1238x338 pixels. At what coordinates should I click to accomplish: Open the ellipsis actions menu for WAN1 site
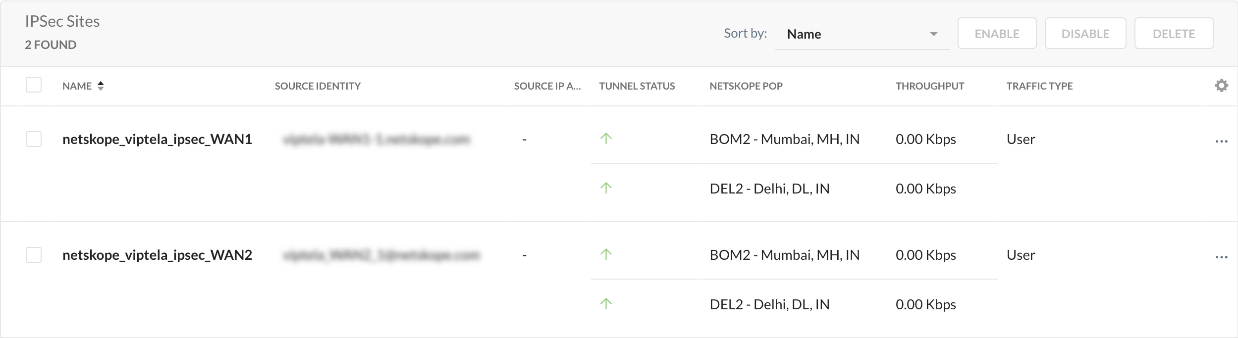pyautogui.click(x=1221, y=141)
